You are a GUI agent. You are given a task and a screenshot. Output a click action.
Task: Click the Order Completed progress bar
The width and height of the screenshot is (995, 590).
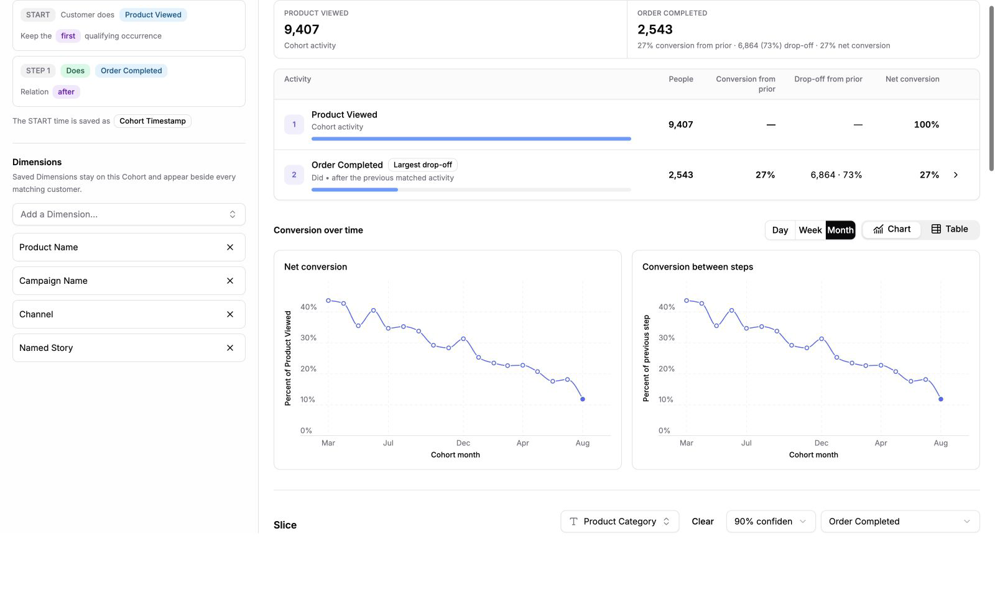(471, 189)
